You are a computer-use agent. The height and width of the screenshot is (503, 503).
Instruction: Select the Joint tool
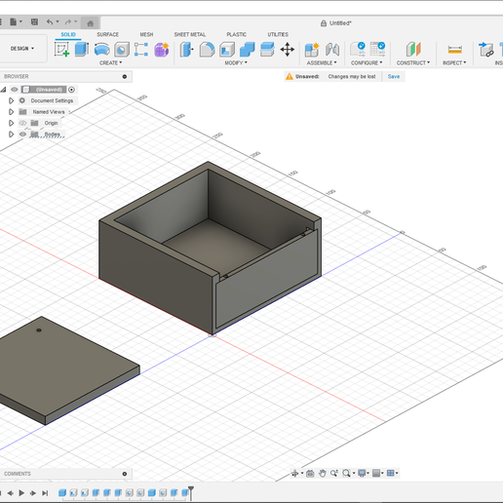(332, 50)
